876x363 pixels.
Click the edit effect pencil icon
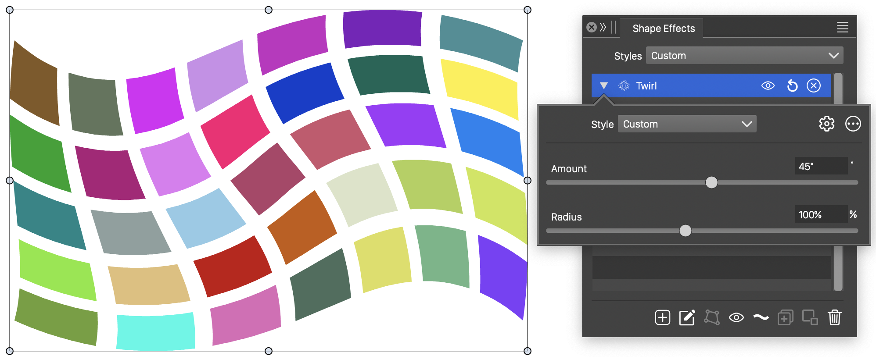coord(687,317)
